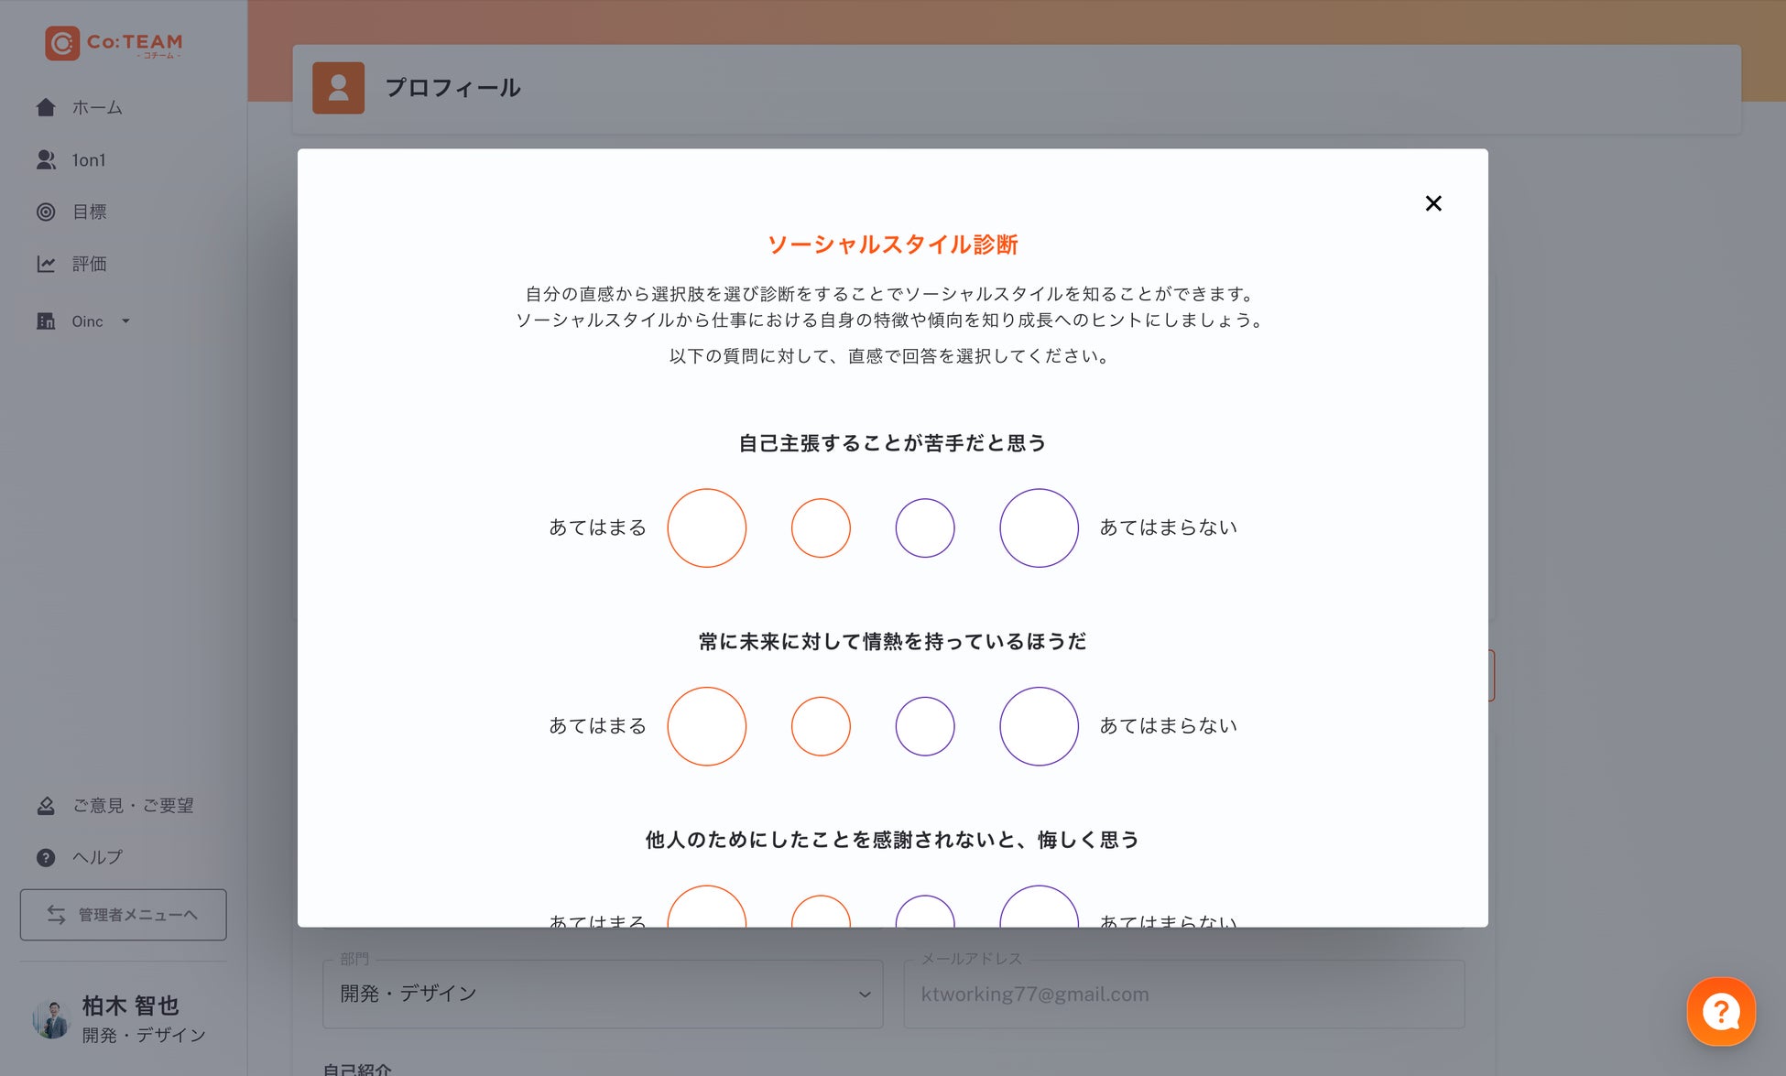
Task: Click the 管理者メニューへ button
Action: [x=123, y=915]
